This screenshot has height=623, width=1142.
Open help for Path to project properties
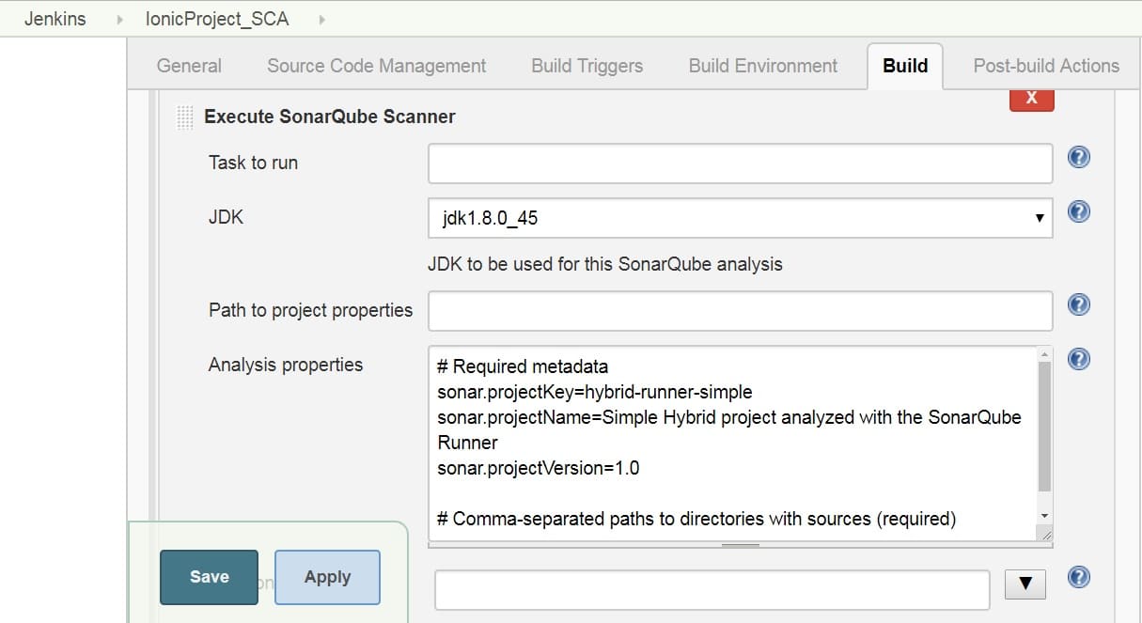1079,304
